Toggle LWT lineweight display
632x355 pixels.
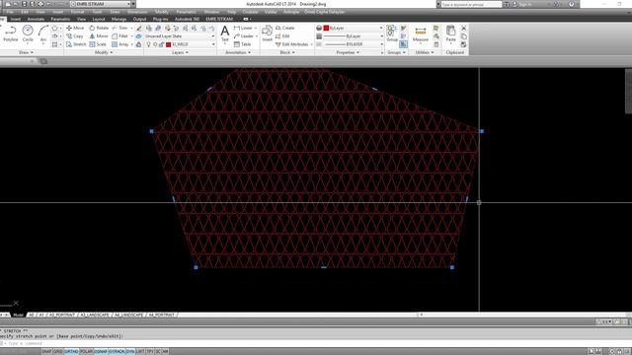coord(140,351)
